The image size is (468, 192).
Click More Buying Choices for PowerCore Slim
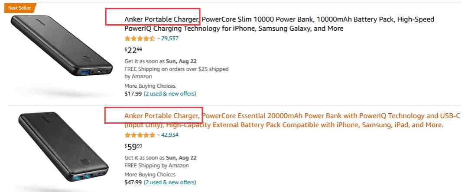150,86
